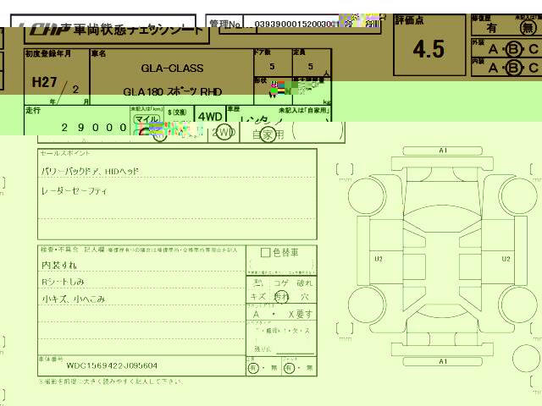Image resolution: width=542 pixels, height=406 pixels.
Task: Select the '内装すれ' defect note
Action: point(58,265)
